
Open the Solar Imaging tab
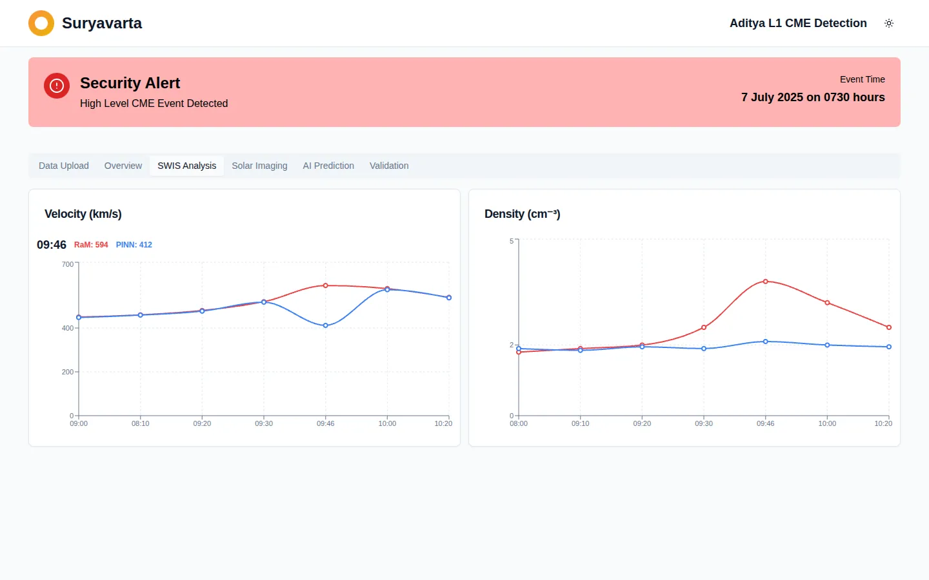coord(259,166)
